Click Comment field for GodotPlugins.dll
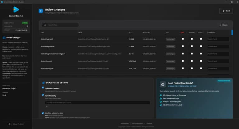The image size is (239, 129). click(218, 39)
